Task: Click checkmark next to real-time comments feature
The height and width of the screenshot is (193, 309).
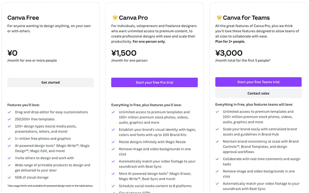Action: click(x=218, y=159)
